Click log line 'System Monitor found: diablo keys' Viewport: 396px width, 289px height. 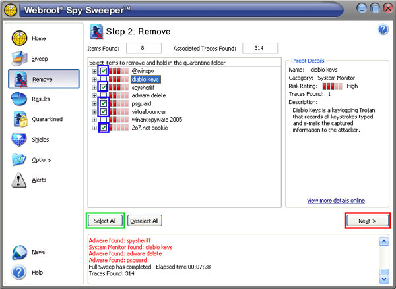(131, 247)
